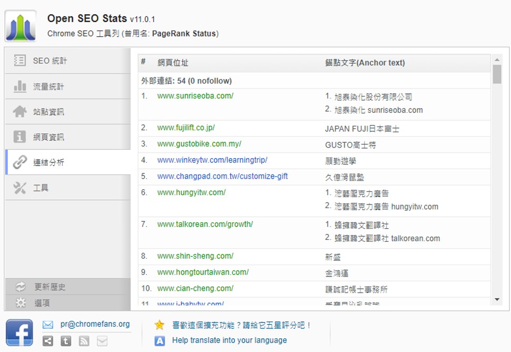Image resolution: width=511 pixels, height=352 pixels.
Task: Click the five-star rating request link
Action: 241,325
